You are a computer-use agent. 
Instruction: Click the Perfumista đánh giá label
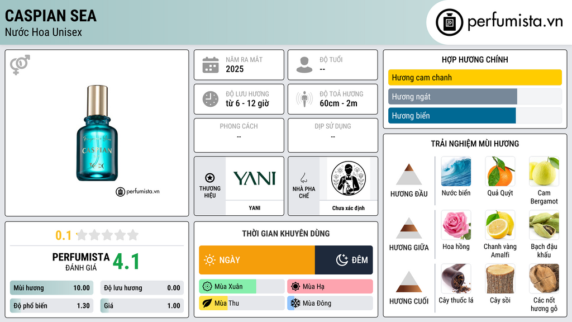pyautogui.click(x=80, y=262)
